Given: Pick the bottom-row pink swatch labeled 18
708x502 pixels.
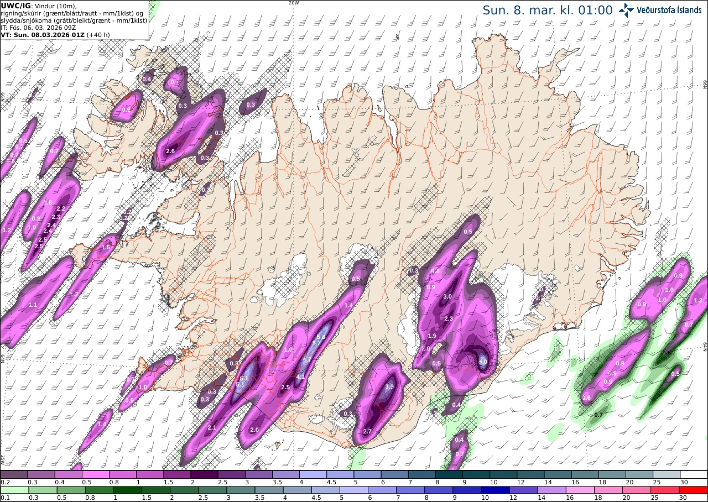Looking at the screenshot, I should pos(608,490).
